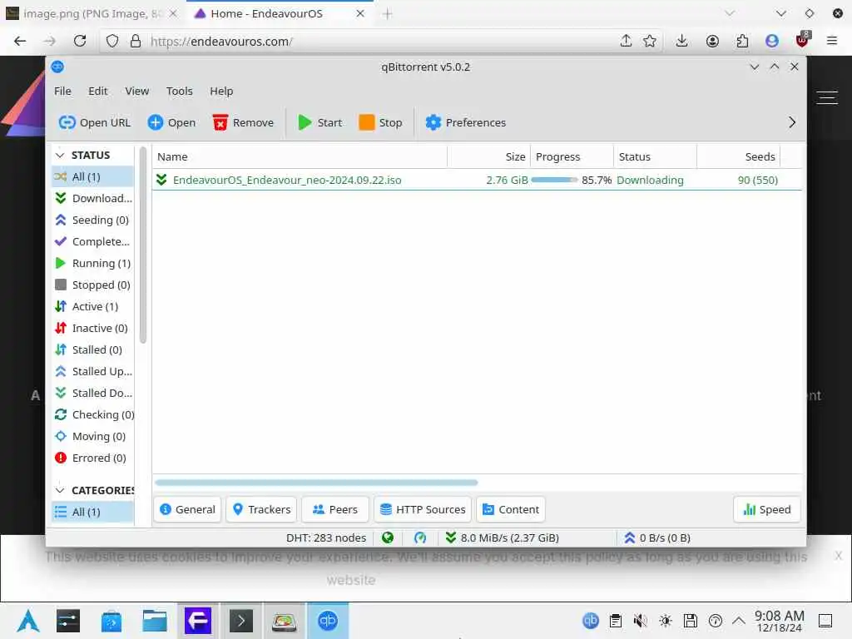Open the Help menu
The width and height of the screenshot is (852, 639).
pyautogui.click(x=221, y=91)
